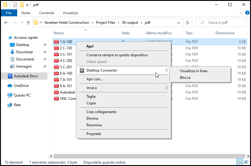Screen dimensions: 251x166
Task: Select Crea collegamento entry
Action: coord(102,112)
